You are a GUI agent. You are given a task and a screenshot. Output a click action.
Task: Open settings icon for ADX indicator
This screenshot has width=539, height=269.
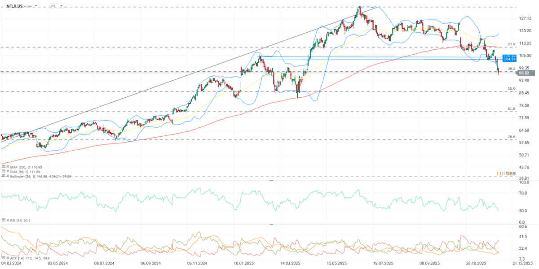pyautogui.click(x=4, y=259)
